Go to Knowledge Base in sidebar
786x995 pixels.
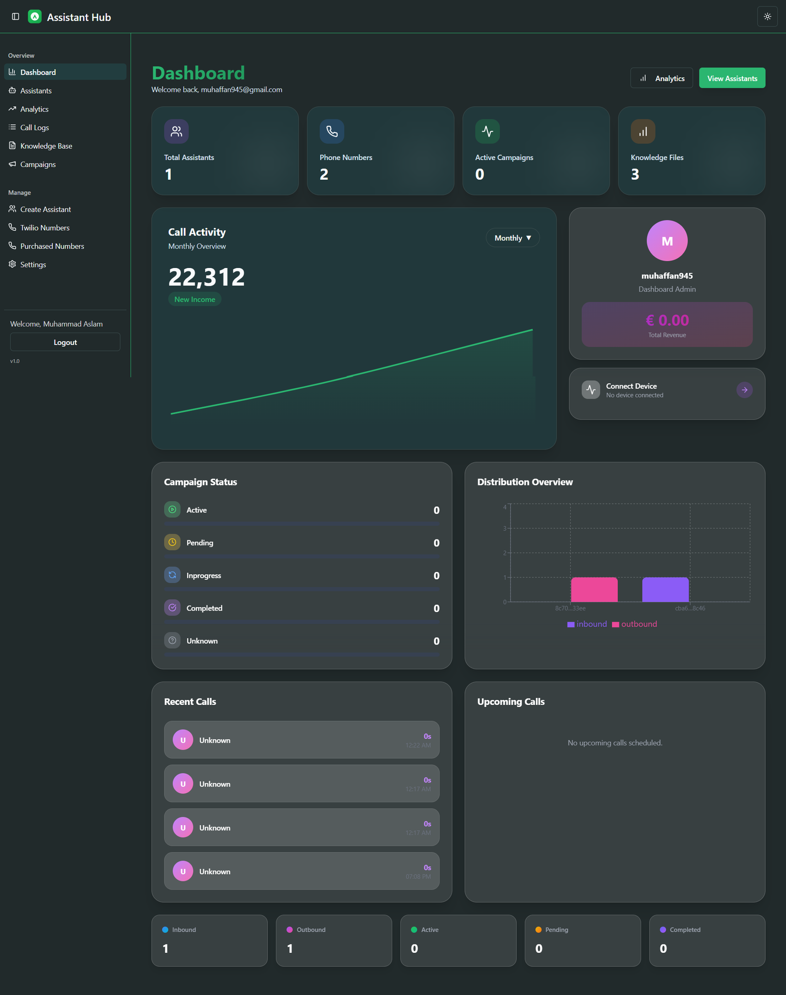pos(46,146)
